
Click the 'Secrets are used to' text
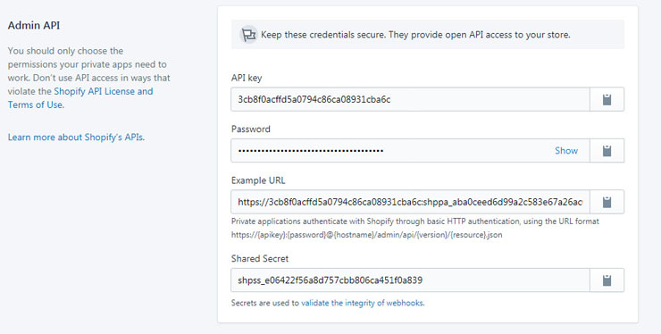pos(265,303)
